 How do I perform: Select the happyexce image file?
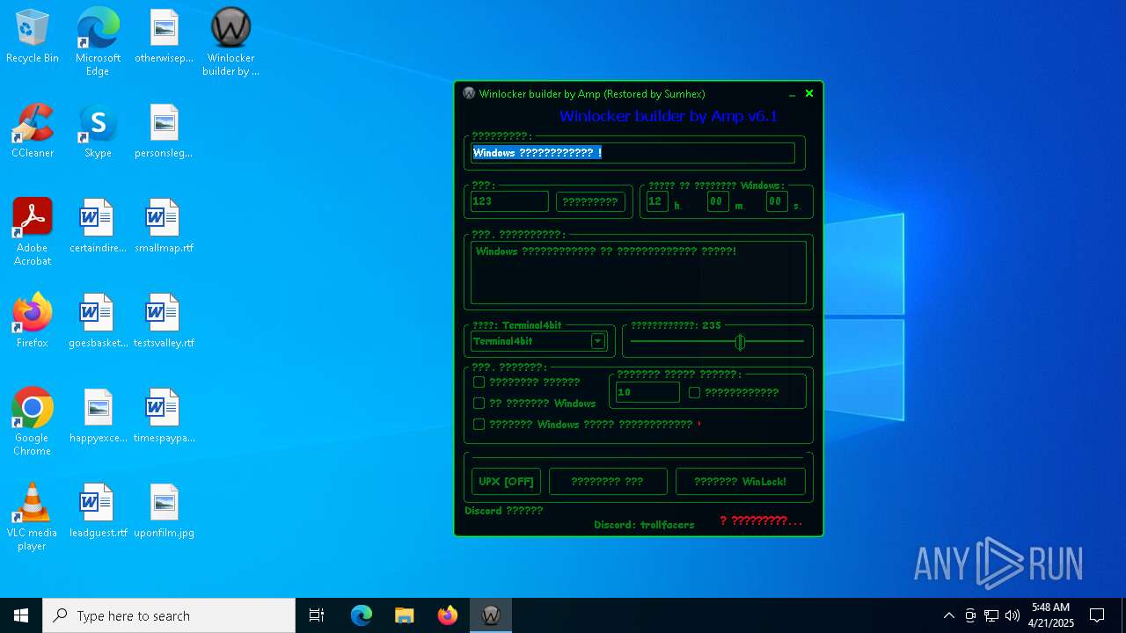(98, 417)
